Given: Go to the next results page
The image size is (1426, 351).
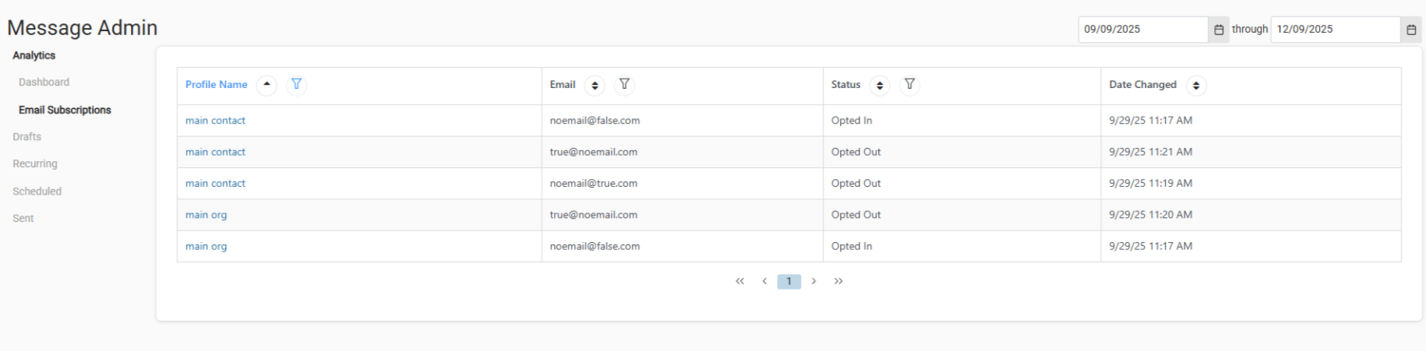Looking at the screenshot, I should (814, 281).
